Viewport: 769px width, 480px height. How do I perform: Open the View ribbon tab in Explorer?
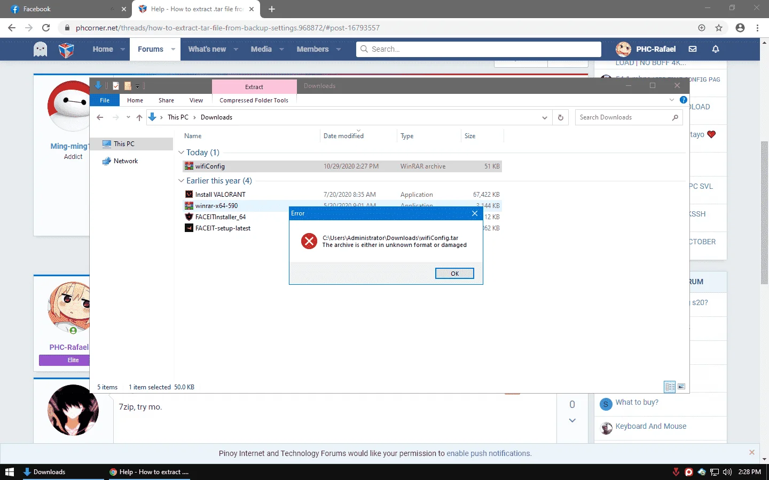(196, 100)
